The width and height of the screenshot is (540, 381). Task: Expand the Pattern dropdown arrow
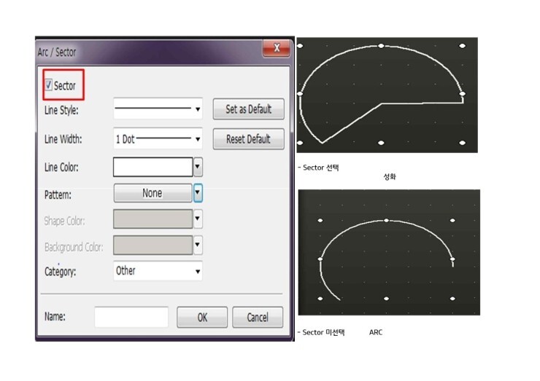click(198, 193)
